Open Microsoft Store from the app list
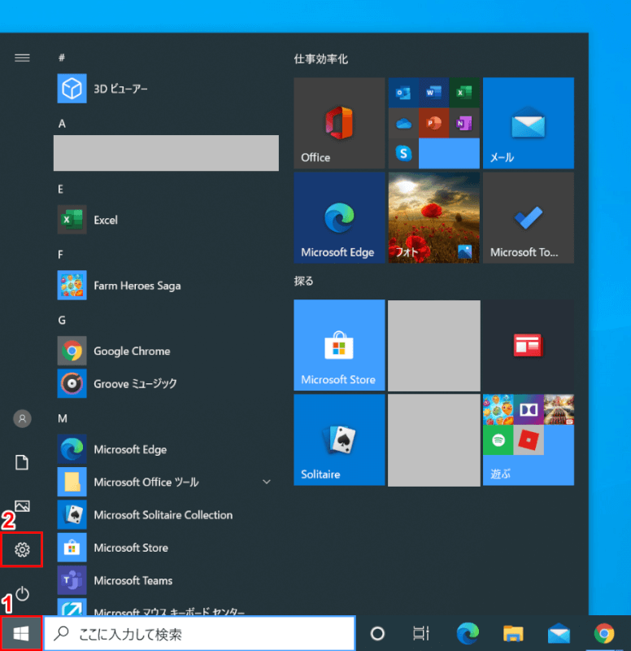The image size is (631, 651). (166, 548)
